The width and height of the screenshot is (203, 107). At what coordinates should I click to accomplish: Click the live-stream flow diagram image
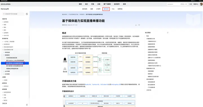coord(87,64)
